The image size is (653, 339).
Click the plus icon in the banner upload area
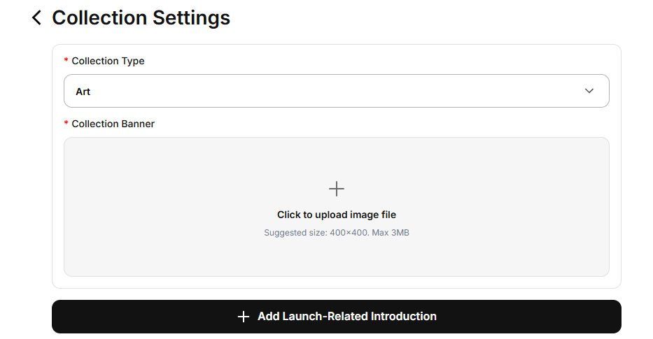337,189
